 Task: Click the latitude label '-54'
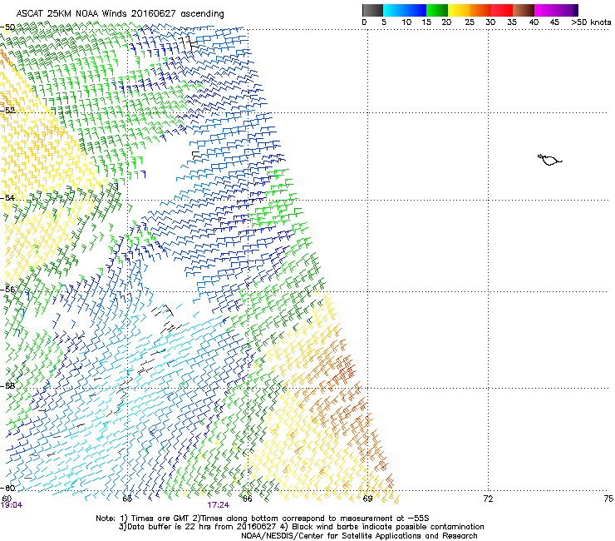(7, 197)
